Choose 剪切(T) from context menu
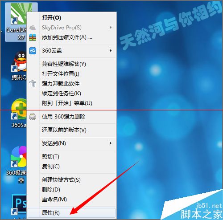The height and width of the screenshot is (220, 223). coord(71,157)
